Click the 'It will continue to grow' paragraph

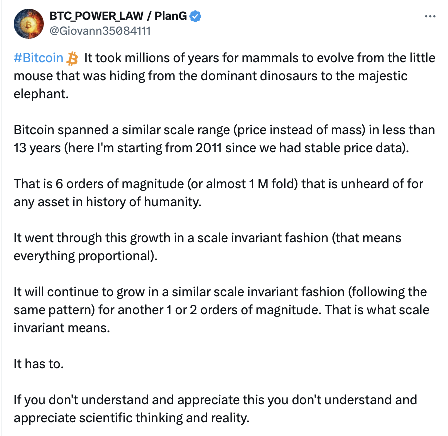point(221,310)
